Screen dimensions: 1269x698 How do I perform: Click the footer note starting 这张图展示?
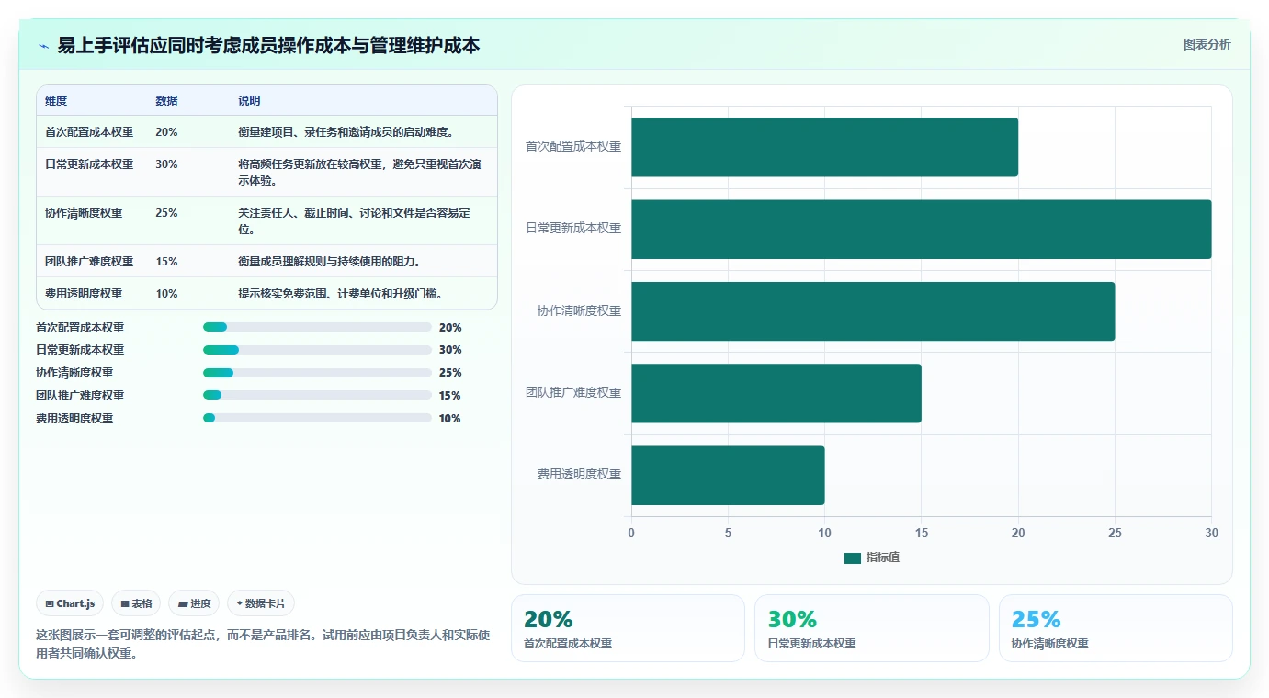tap(263, 645)
